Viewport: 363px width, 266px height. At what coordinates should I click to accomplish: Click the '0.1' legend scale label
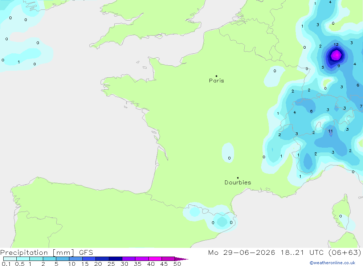point(6,264)
